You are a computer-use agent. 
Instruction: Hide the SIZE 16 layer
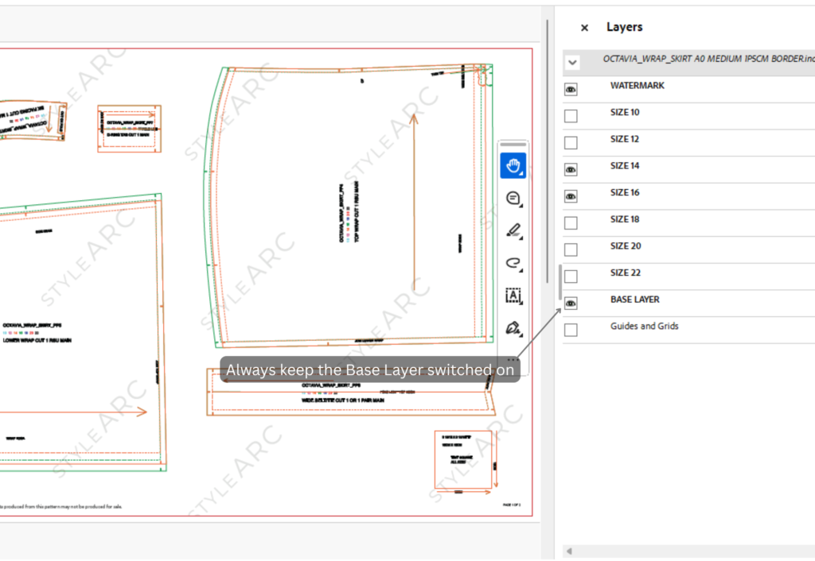(571, 196)
